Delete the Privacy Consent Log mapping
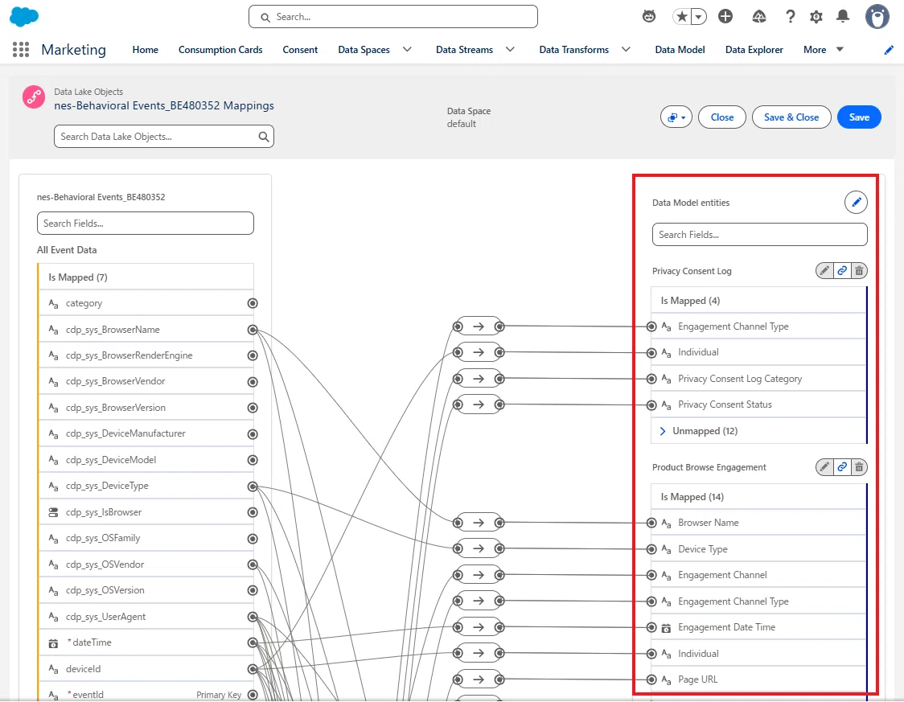Screen dimensions: 904x702 859,271
